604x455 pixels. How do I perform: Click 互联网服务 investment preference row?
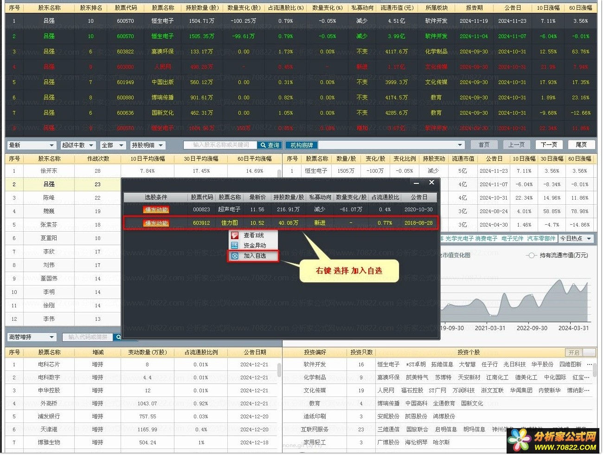(315, 430)
